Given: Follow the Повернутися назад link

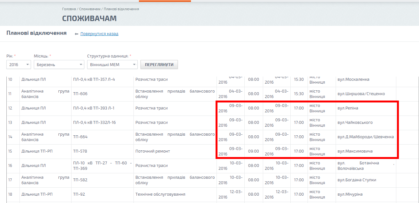Looking at the screenshot, I should click(99, 34).
